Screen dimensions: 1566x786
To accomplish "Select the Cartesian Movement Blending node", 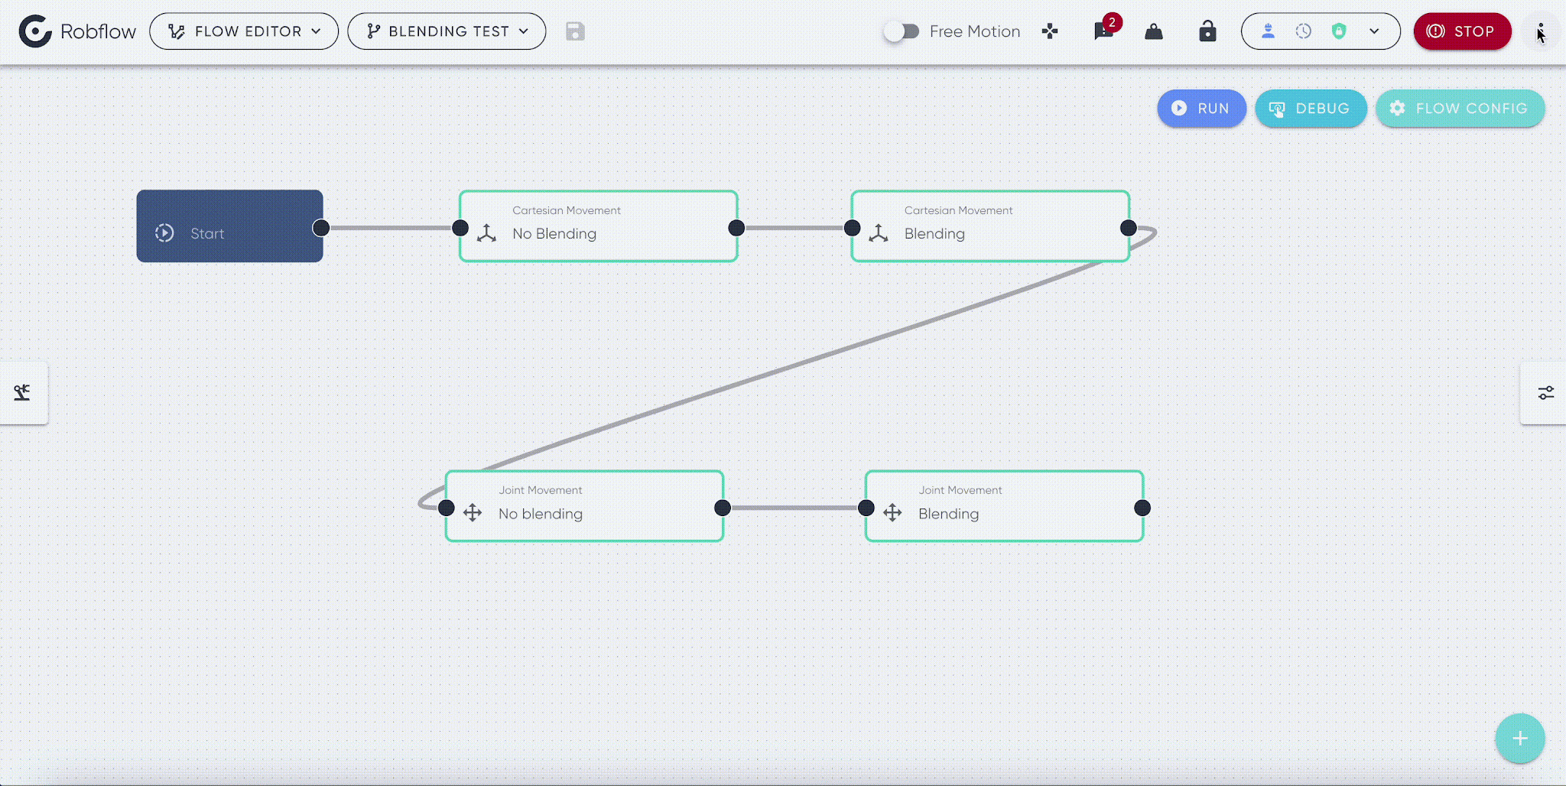I will (990, 226).
